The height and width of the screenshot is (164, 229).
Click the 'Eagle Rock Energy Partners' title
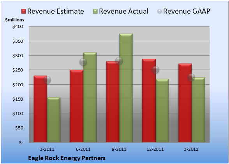(67, 158)
